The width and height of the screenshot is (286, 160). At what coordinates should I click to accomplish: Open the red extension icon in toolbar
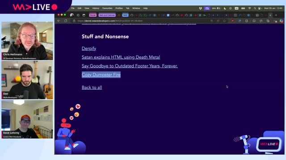232,21
